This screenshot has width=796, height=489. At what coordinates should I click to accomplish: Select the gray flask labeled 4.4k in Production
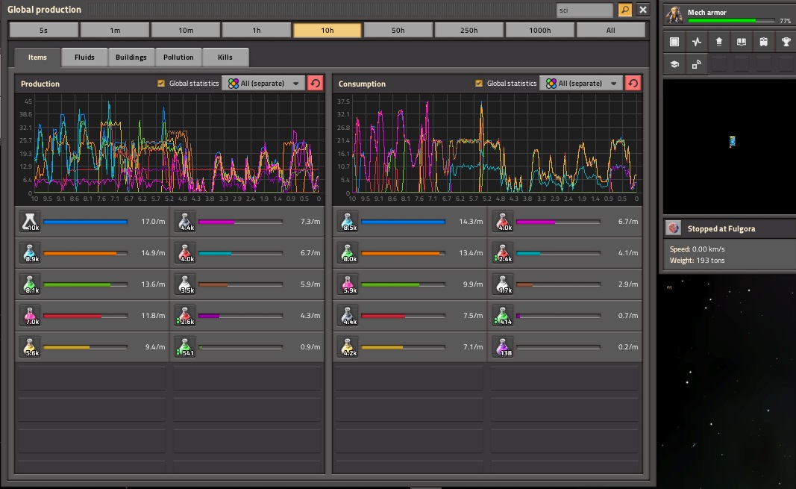pos(185,222)
